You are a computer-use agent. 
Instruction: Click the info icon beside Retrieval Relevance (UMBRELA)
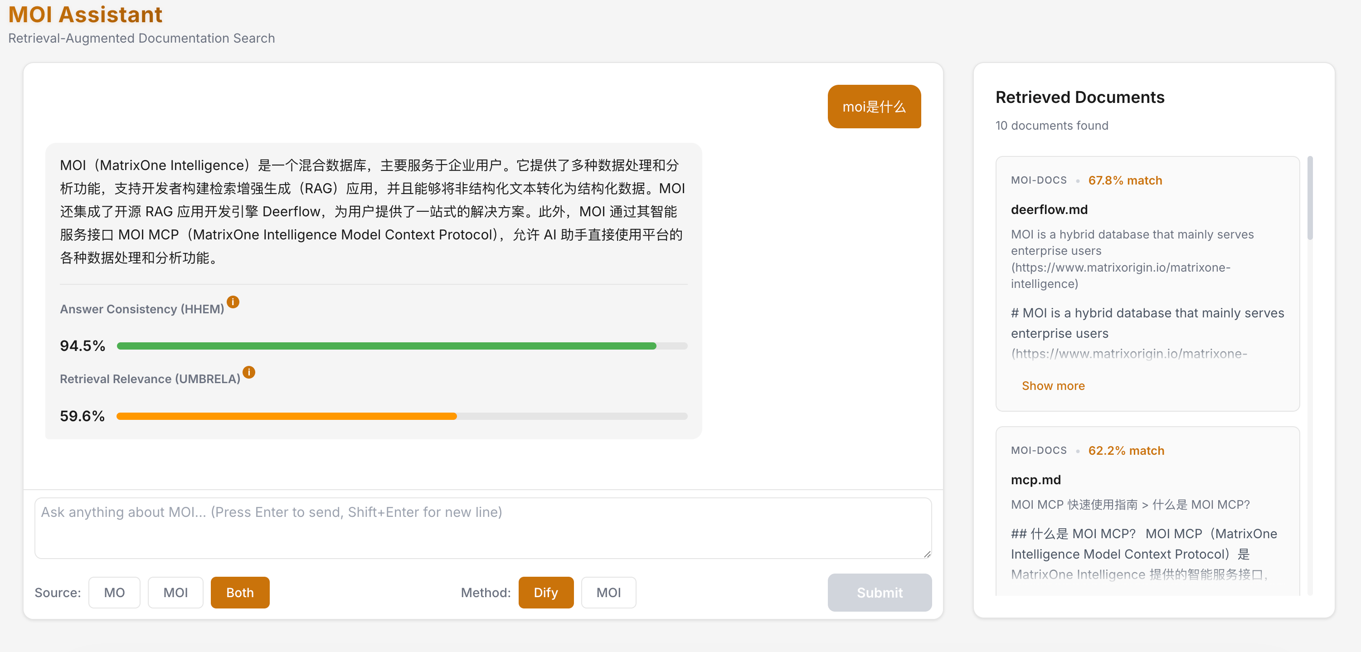click(249, 372)
